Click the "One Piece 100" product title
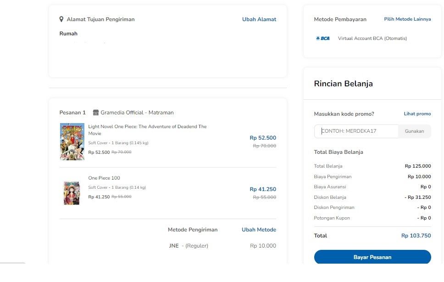444x282 pixels. click(104, 178)
